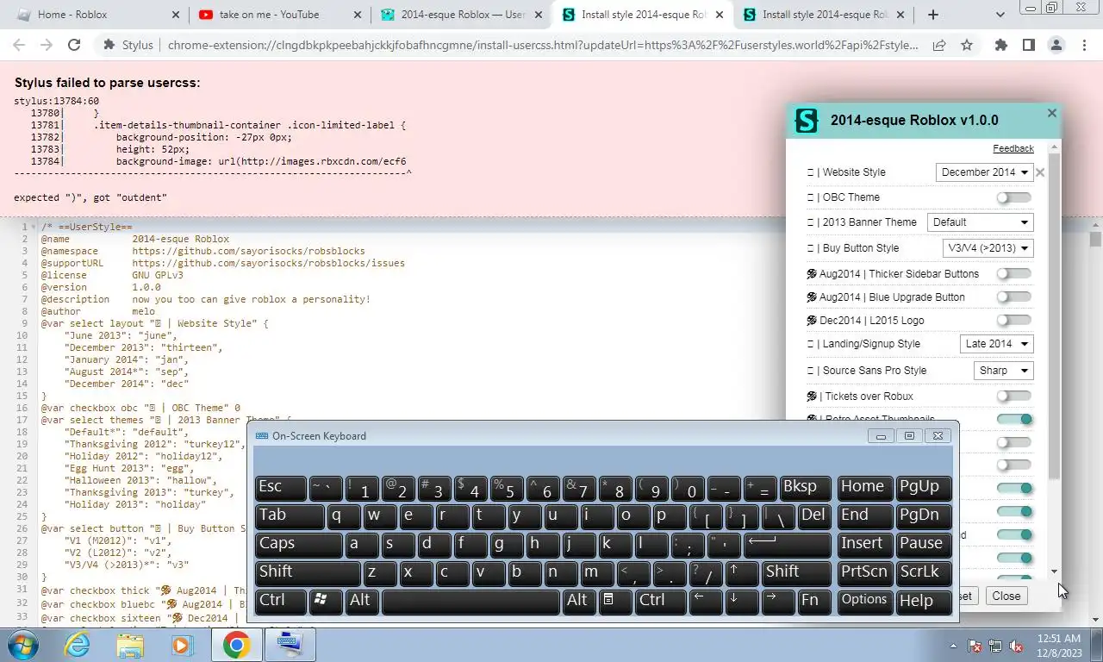Viewport: 1103px width, 662px height.
Task: Click the Stylus logo in the config panel
Action: pos(806,121)
